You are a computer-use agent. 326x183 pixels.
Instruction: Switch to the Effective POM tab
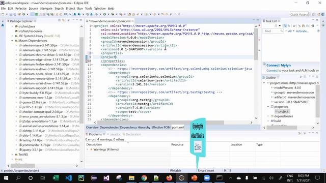coord(161,128)
